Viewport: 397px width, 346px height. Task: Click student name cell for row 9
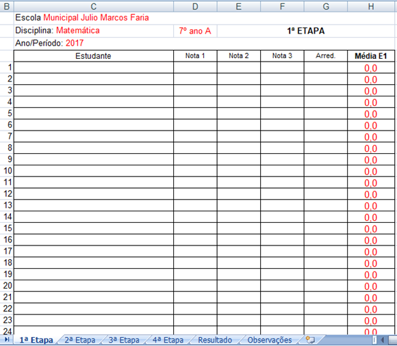pyautogui.click(x=94, y=159)
